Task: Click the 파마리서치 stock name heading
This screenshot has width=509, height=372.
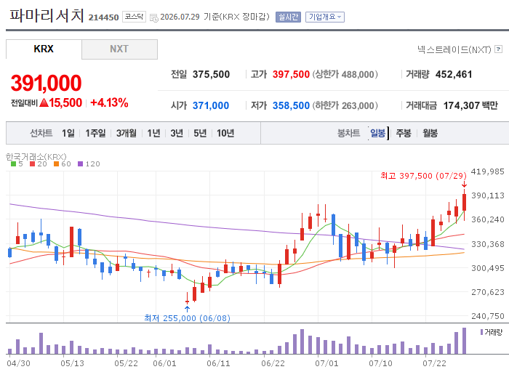Action: point(47,15)
